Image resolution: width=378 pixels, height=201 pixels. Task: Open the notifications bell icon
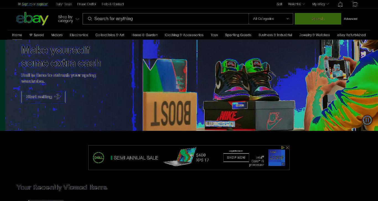tap(340, 4)
